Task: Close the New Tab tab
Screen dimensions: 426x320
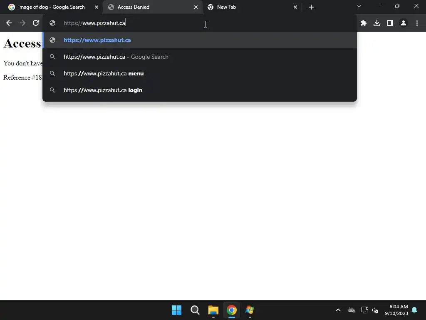Action: click(x=295, y=7)
